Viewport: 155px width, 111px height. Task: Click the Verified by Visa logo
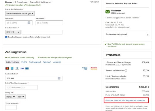pos(85,68)
